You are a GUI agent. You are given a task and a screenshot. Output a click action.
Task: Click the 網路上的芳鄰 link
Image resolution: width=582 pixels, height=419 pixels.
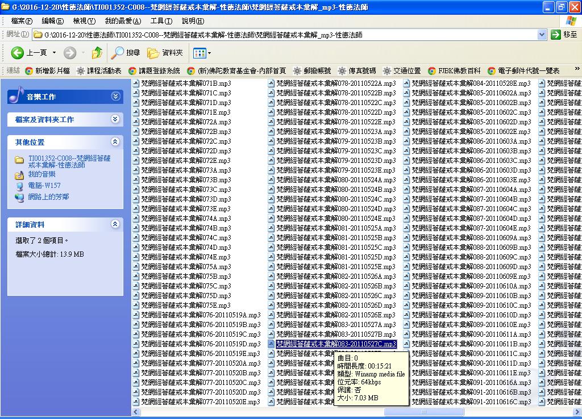pyautogui.click(x=48, y=197)
